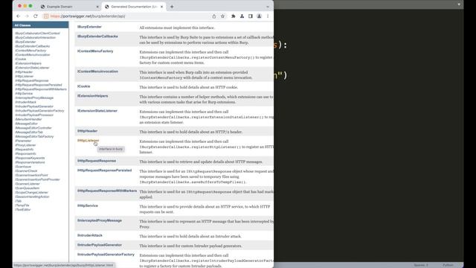Screen dimensions: 476x268
Task: Bookmark this page with the star icon
Action: [x=222, y=16]
